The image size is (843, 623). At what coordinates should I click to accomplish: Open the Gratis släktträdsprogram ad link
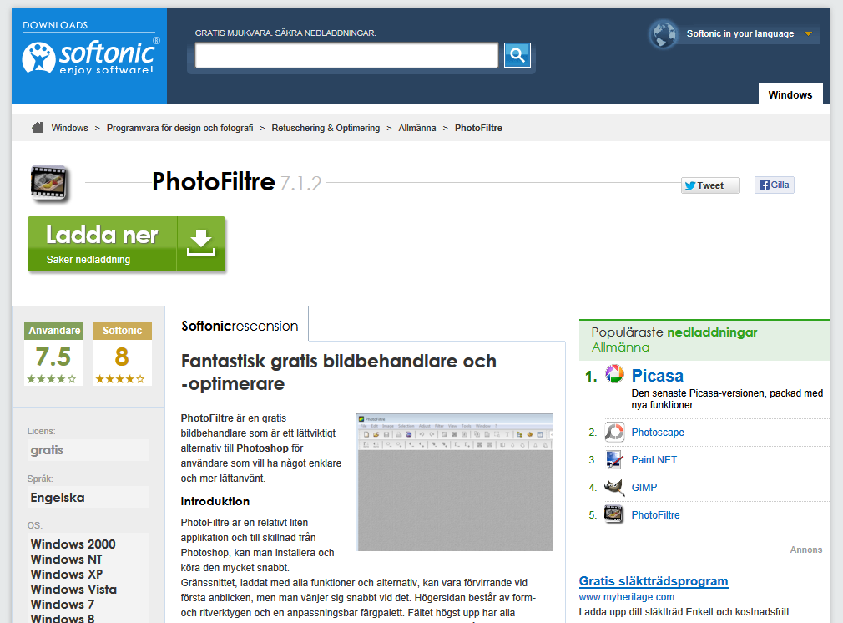tap(654, 581)
